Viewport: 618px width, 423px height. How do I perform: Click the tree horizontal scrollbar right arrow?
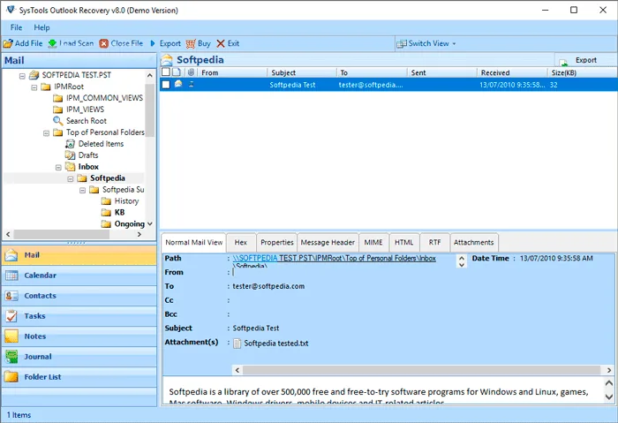pos(139,234)
